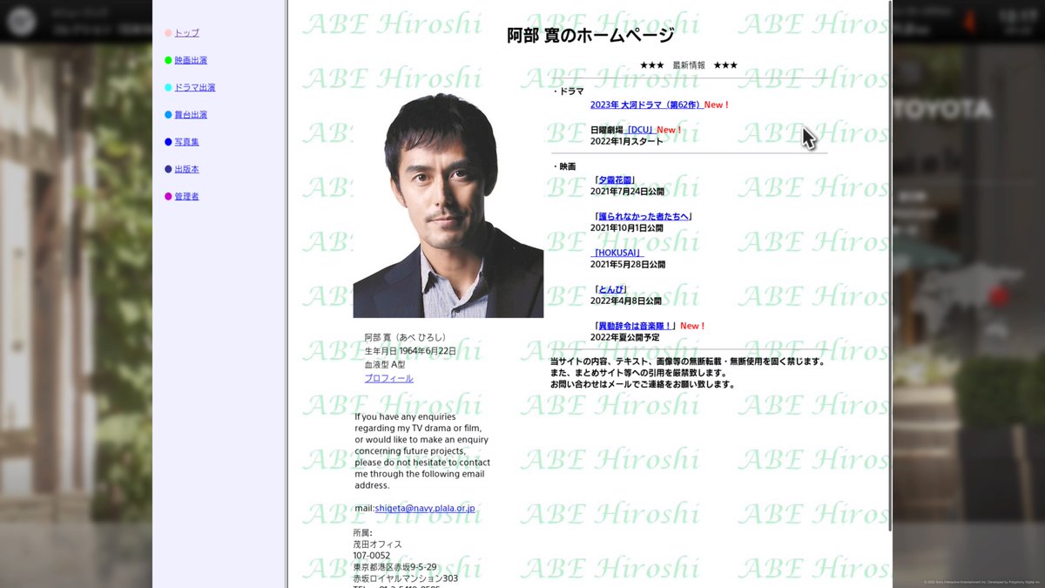Click the 生年月日 1964年6月22日 text

(410, 351)
